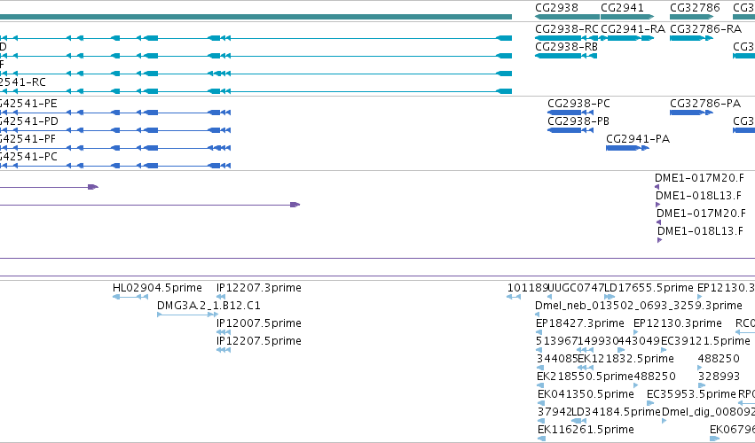Click the long teal gene span bar

pos(256,17)
